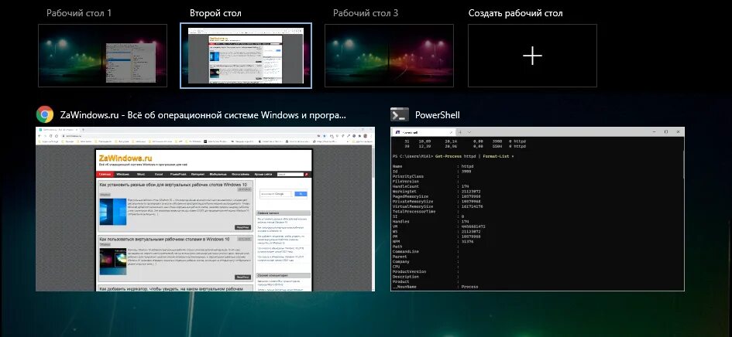Click the Google Chrome icon beside ZaWindows.ru title

pos(45,114)
